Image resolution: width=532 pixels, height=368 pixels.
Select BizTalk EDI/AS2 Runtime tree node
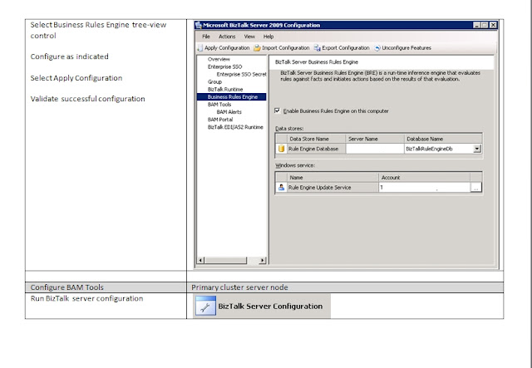(235, 127)
